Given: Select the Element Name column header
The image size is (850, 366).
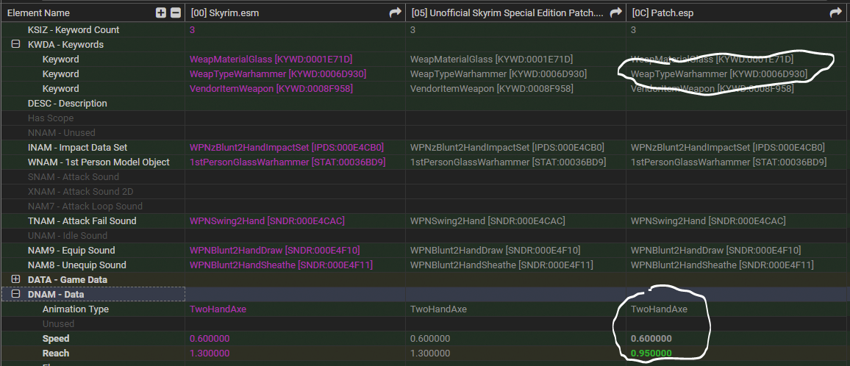Looking at the screenshot, I should pos(38,12).
